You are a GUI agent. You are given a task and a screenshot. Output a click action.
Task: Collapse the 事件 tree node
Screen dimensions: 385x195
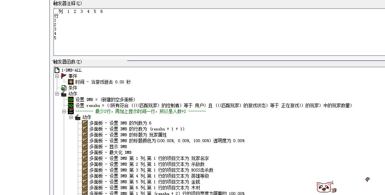[57, 76]
